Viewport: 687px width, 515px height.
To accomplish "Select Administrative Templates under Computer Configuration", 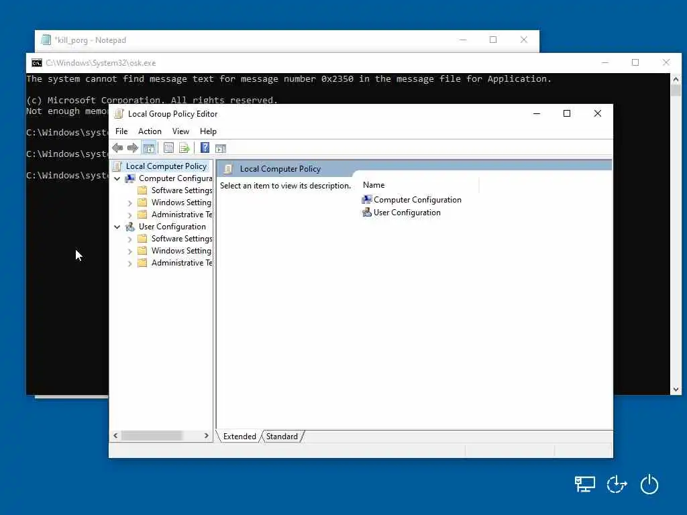I will 181,215.
